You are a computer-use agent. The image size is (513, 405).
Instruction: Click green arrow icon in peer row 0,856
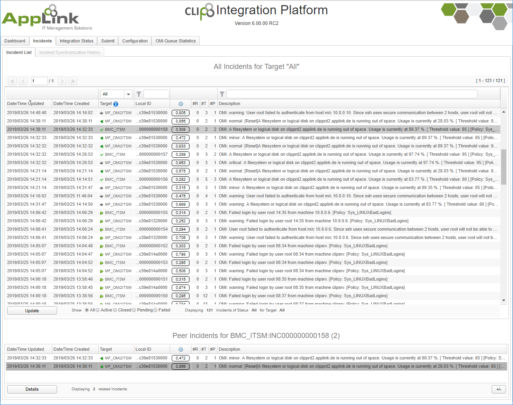[102, 367]
